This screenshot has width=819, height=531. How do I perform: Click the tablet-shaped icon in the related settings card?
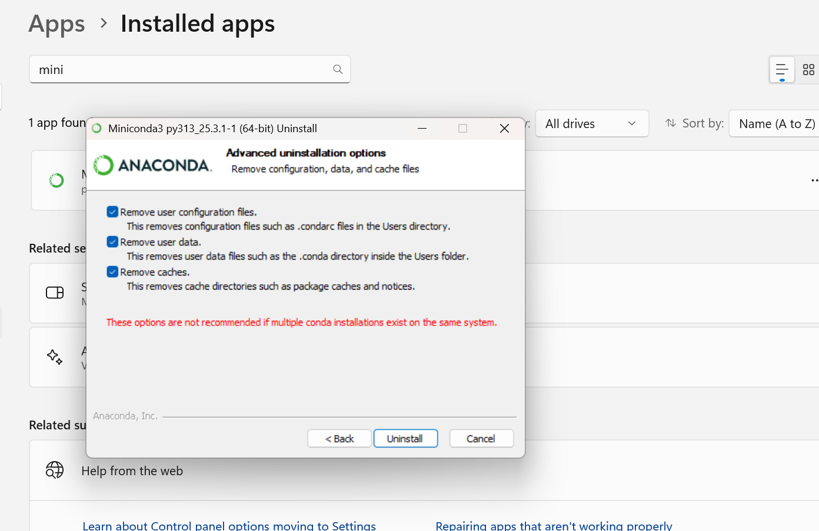click(x=55, y=293)
